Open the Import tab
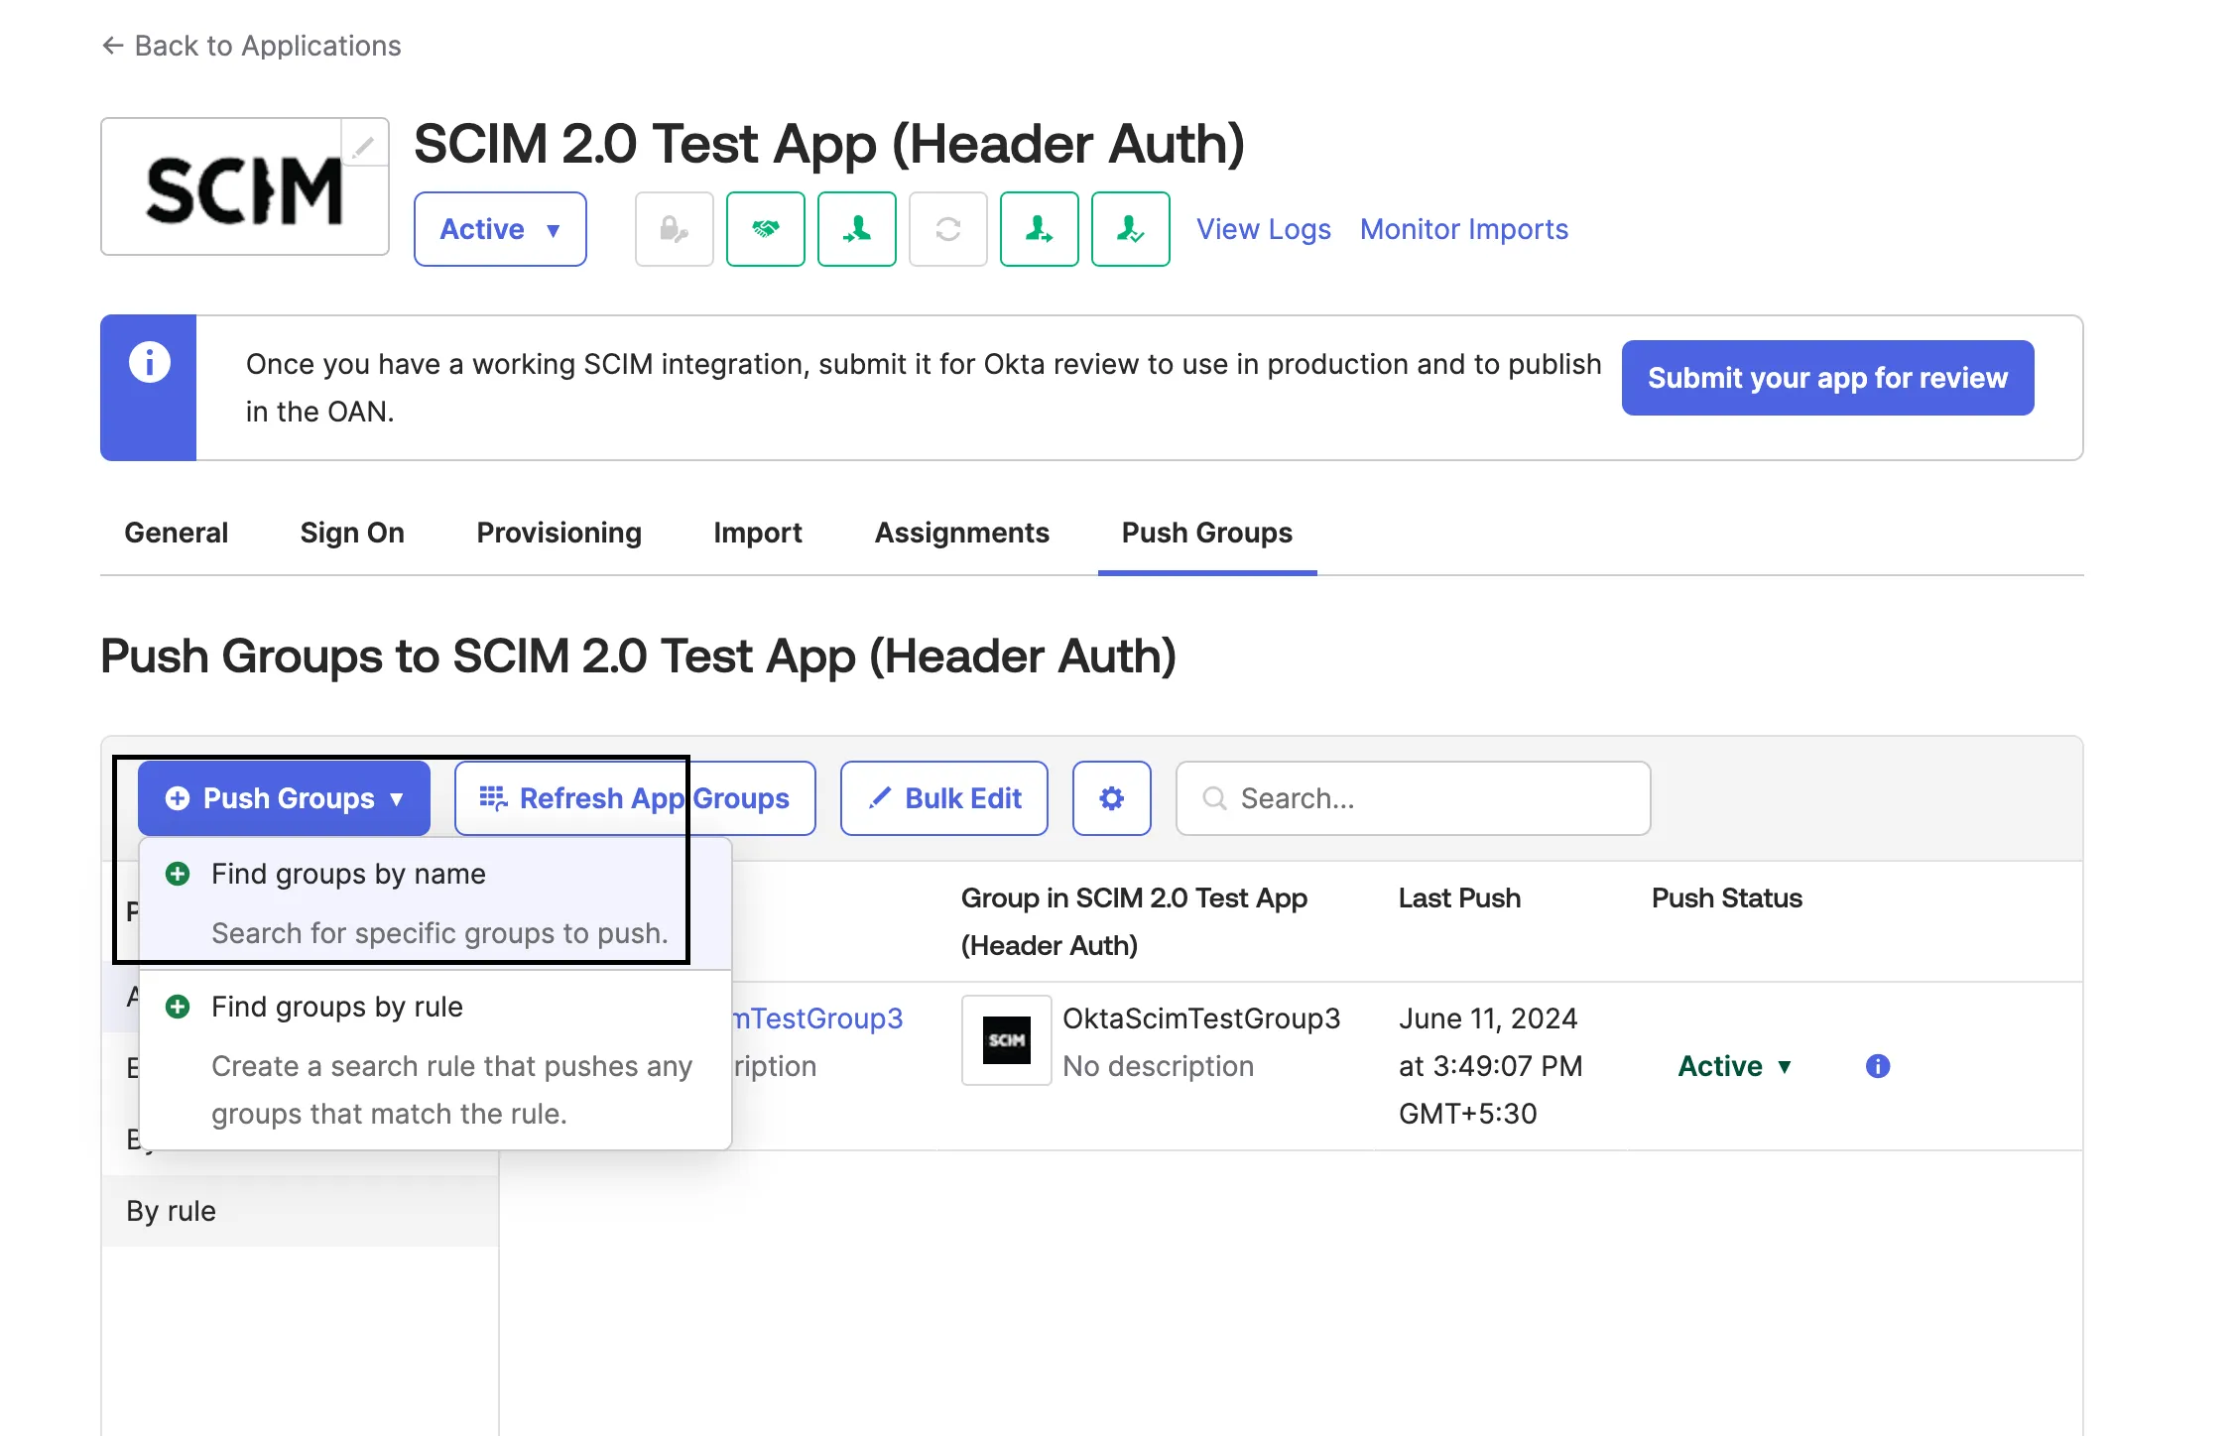This screenshot has width=2236, height=1436. pyautogui.click(x=758, y=533)
